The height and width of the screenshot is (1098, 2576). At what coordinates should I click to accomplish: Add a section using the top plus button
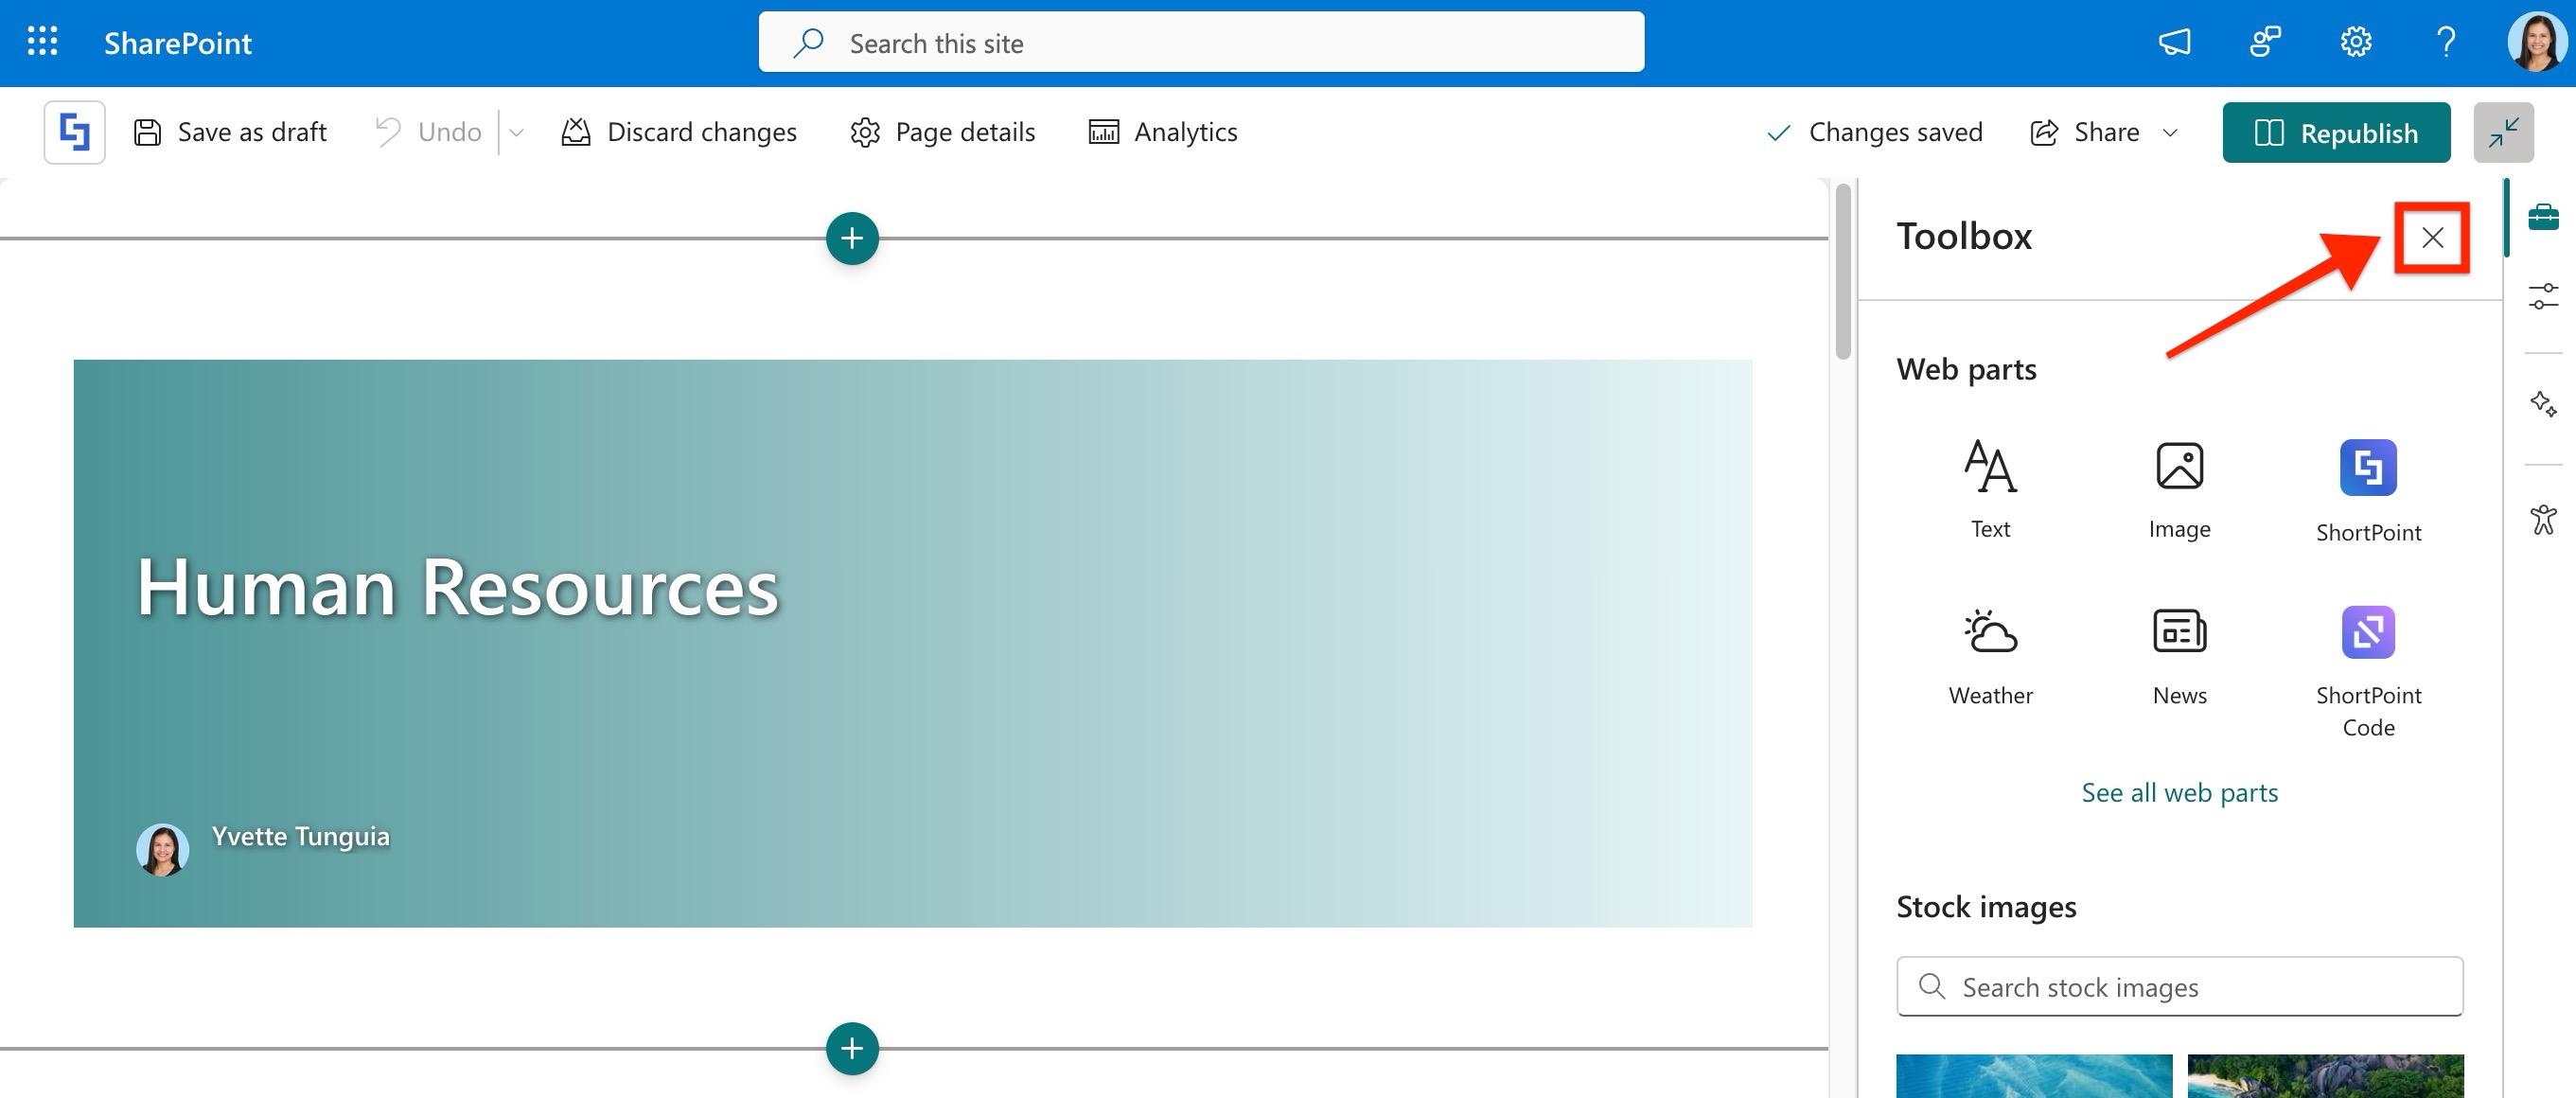click(x=852, y=238)
